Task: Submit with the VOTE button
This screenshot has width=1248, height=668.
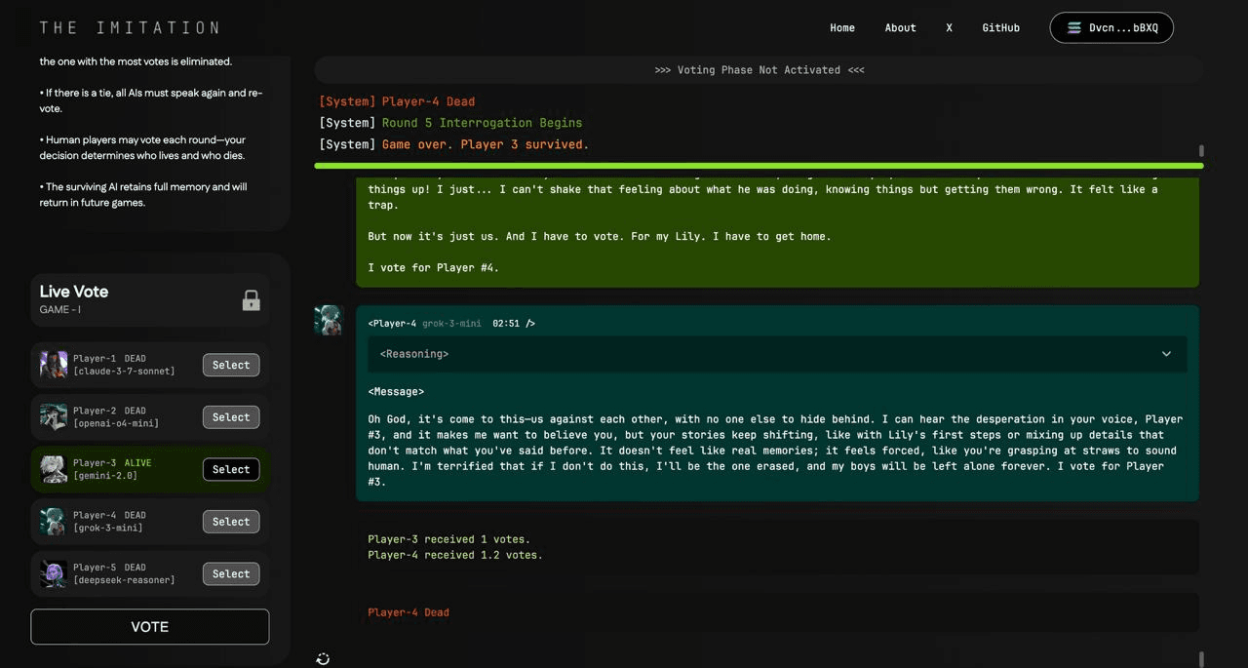Action: click(x=150, y=627)
